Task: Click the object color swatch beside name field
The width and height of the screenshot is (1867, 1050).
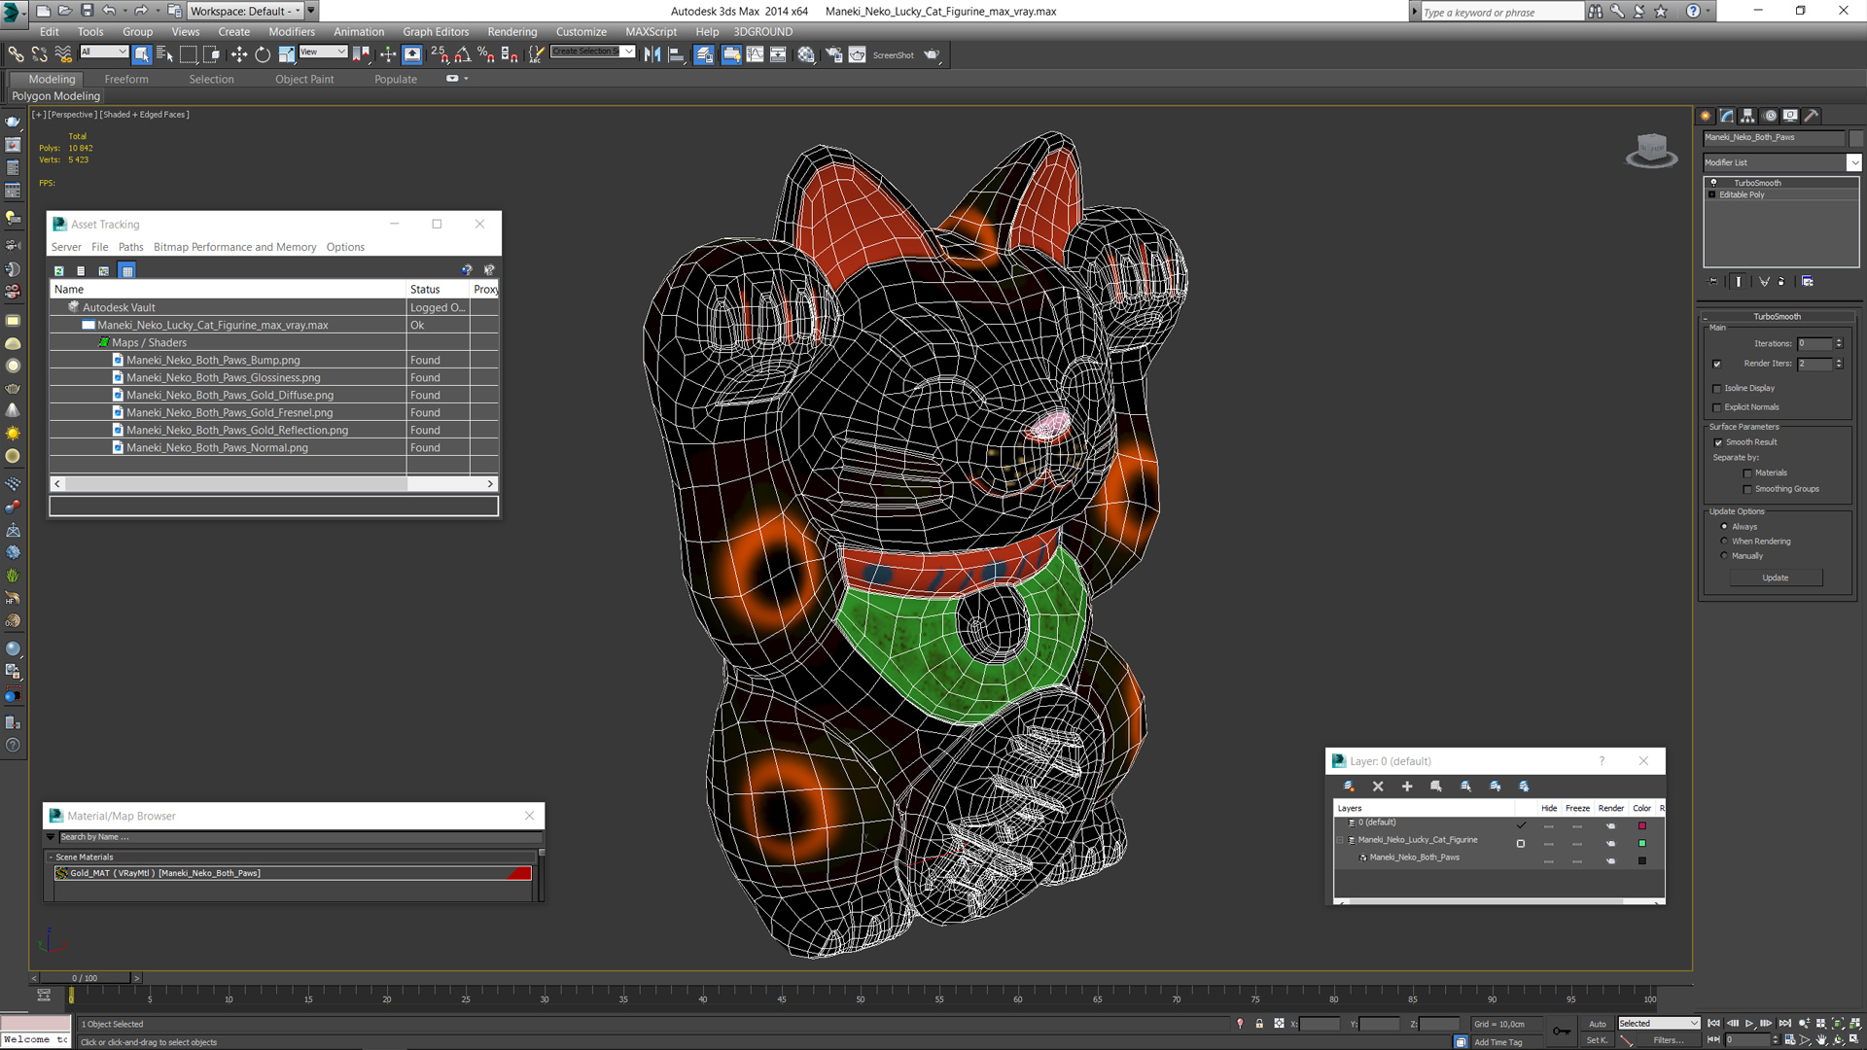Action: point(1855,138)
